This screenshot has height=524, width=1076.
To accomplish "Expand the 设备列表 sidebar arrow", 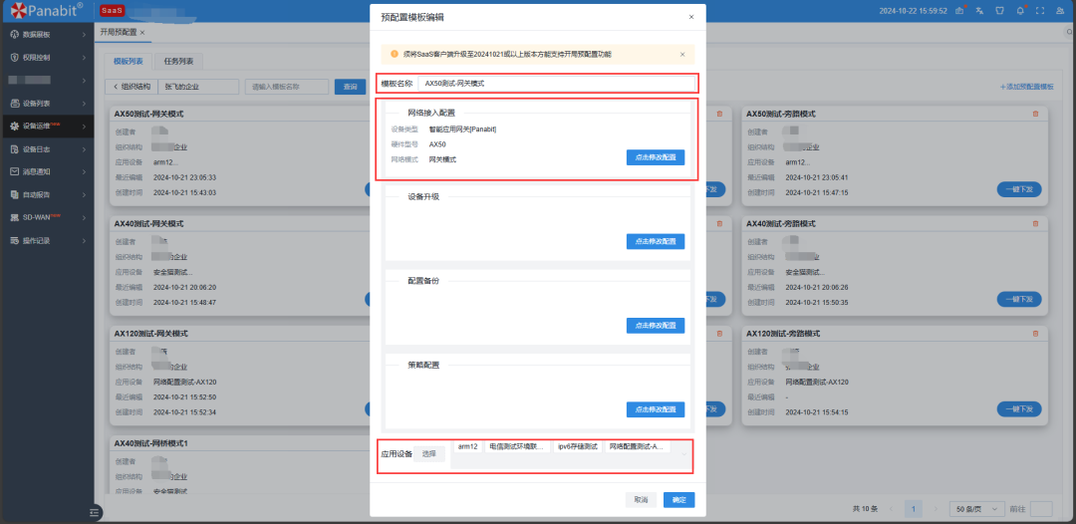I will click(x=84, y=103).
